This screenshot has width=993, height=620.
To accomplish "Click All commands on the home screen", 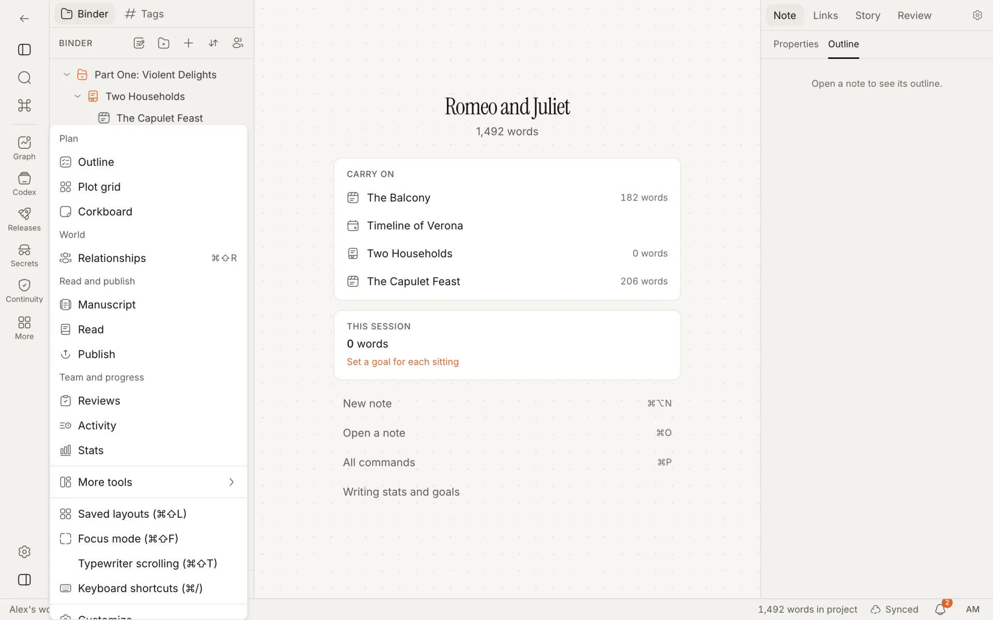I will pyautogui.click(x=507, y=462).
